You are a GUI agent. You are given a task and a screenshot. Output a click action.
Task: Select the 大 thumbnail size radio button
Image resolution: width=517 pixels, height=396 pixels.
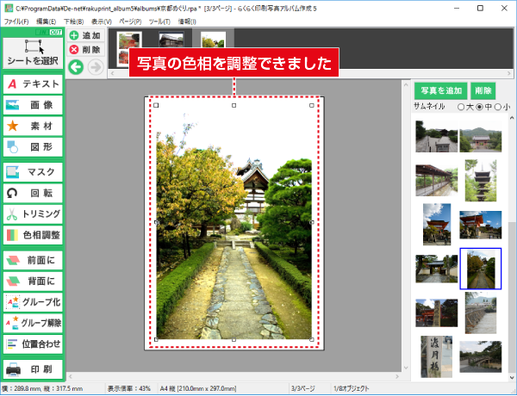461,107
